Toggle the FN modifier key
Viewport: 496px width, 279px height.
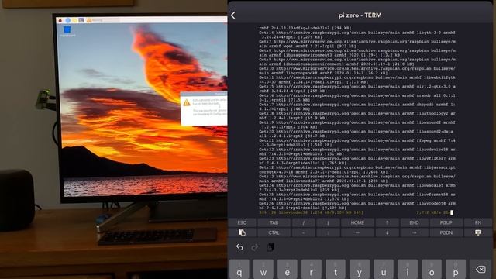coord(478,222)
